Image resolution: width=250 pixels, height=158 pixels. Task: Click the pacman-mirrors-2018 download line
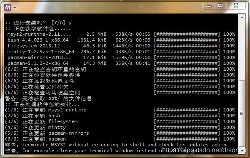121,57
